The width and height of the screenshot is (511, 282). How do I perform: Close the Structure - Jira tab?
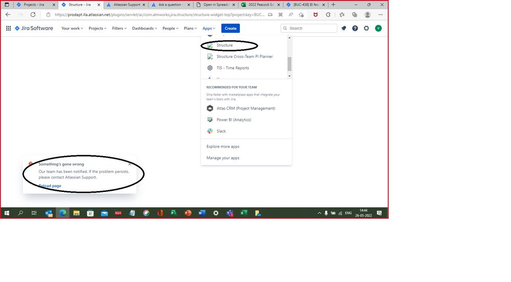[99, 5]
